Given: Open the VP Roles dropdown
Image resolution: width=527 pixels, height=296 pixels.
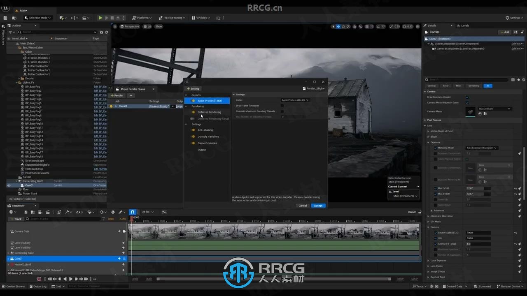Looking at the screenshot, I should (201, 18).
